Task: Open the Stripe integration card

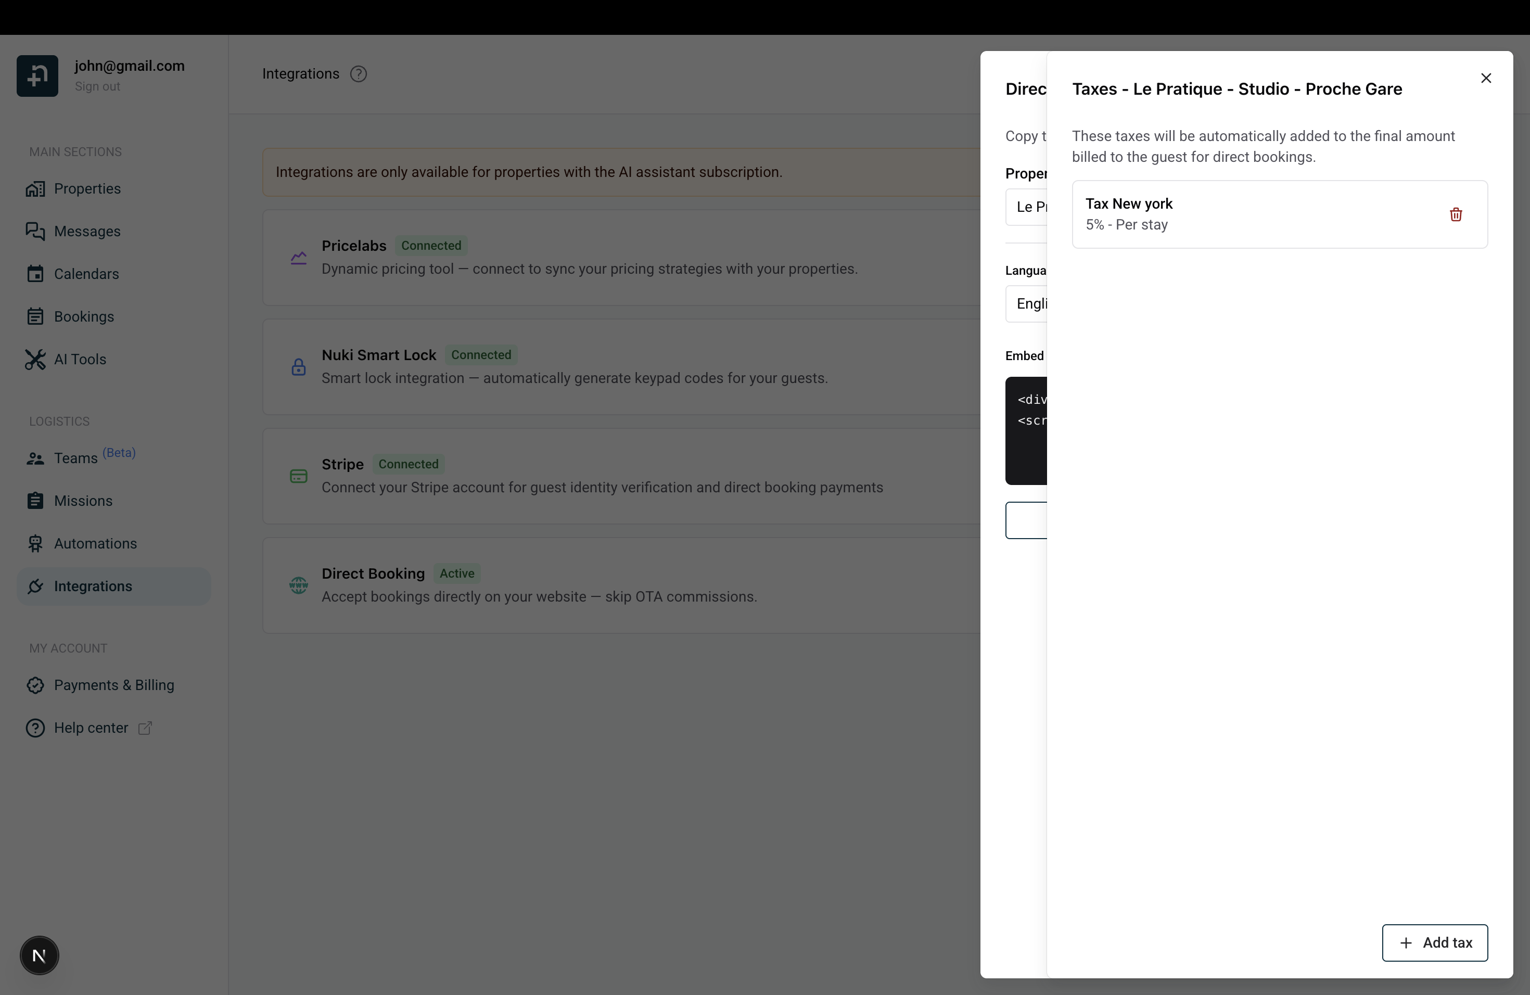Action: coord(621,476)
